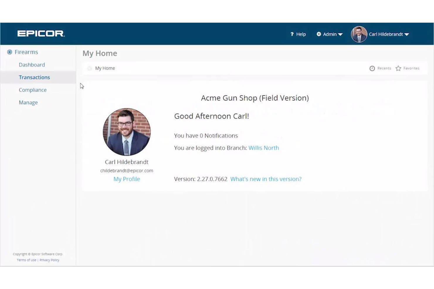
Task: Open the Admin menu label
Action: click(x=330, y=34)
